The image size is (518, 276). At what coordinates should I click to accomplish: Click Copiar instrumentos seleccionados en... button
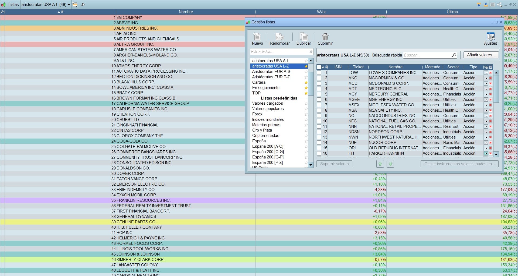(x=459, y=164)
